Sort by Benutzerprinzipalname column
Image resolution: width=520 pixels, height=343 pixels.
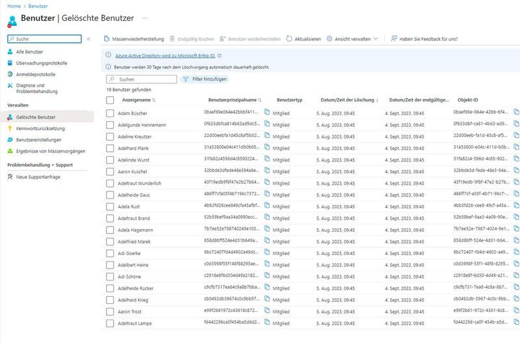tap(235, 100)
